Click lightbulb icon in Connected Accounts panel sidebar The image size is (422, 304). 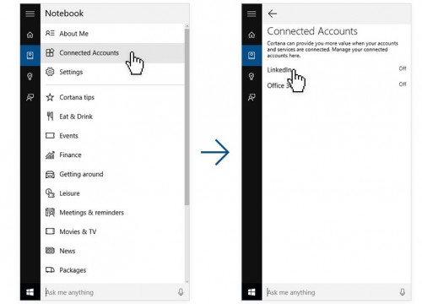pos(252,76)
